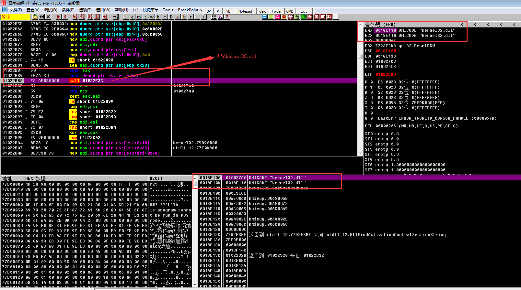Click the pink 'A' plugin icon

click(x=278, y=17)
